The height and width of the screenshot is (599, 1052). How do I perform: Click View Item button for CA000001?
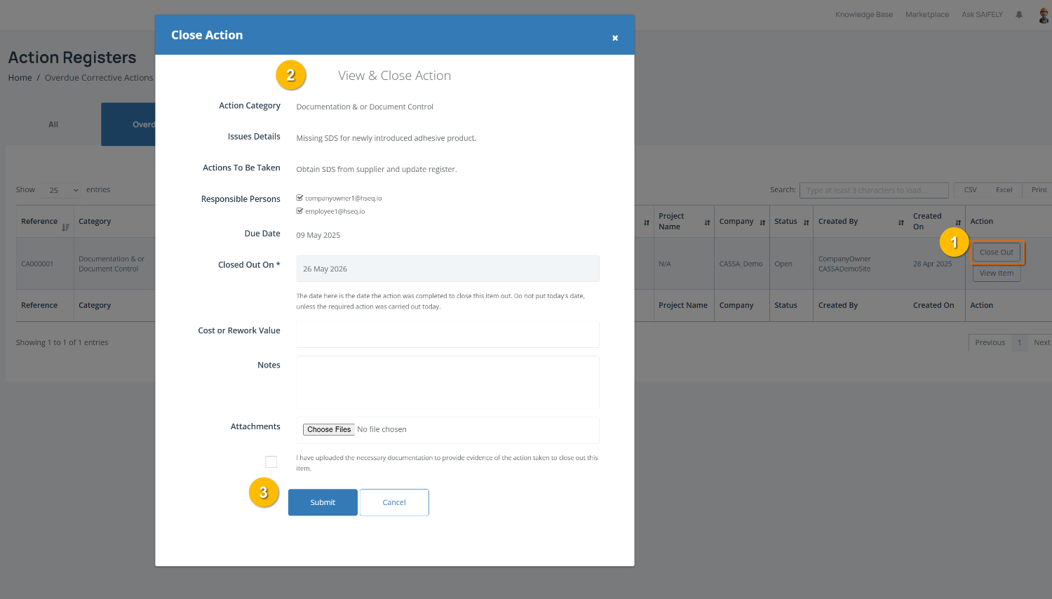(x=997, y=274)
